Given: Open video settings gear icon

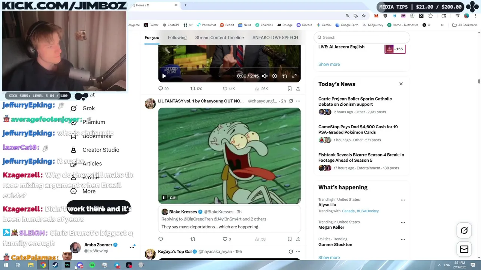Looking at the screenshot, I should click(x=275, y=76).
